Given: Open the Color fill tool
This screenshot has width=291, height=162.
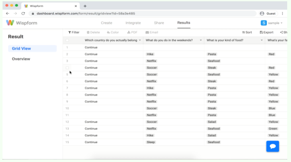Looking at the screenshot, I should [x=113, y=32].
